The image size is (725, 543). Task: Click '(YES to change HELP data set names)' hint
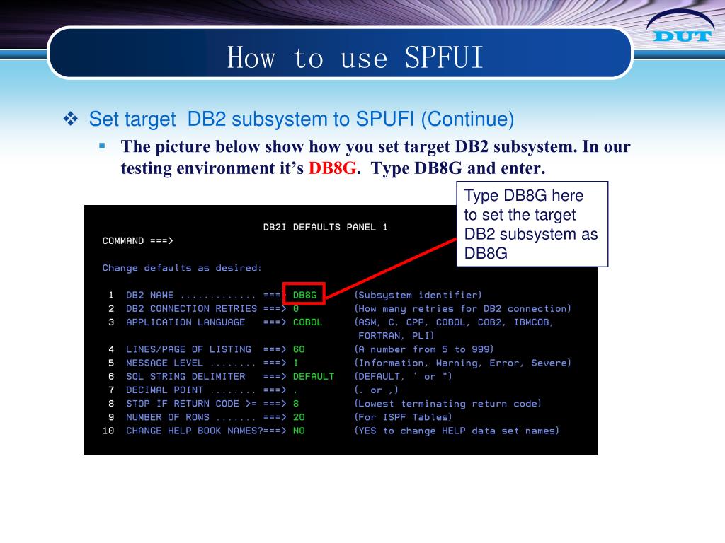[x=457, y=431]
